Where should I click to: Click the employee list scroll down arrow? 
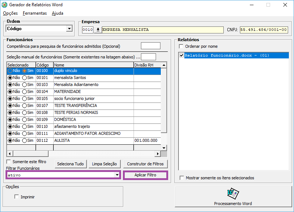[x=164, y=148]
